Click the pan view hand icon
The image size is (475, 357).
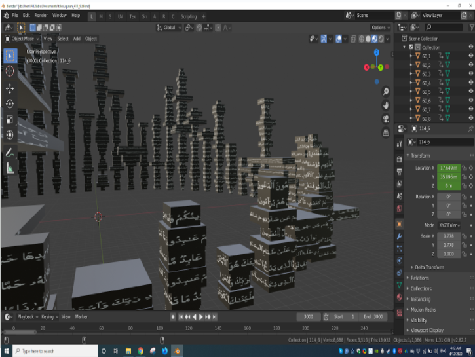point(387,105)
